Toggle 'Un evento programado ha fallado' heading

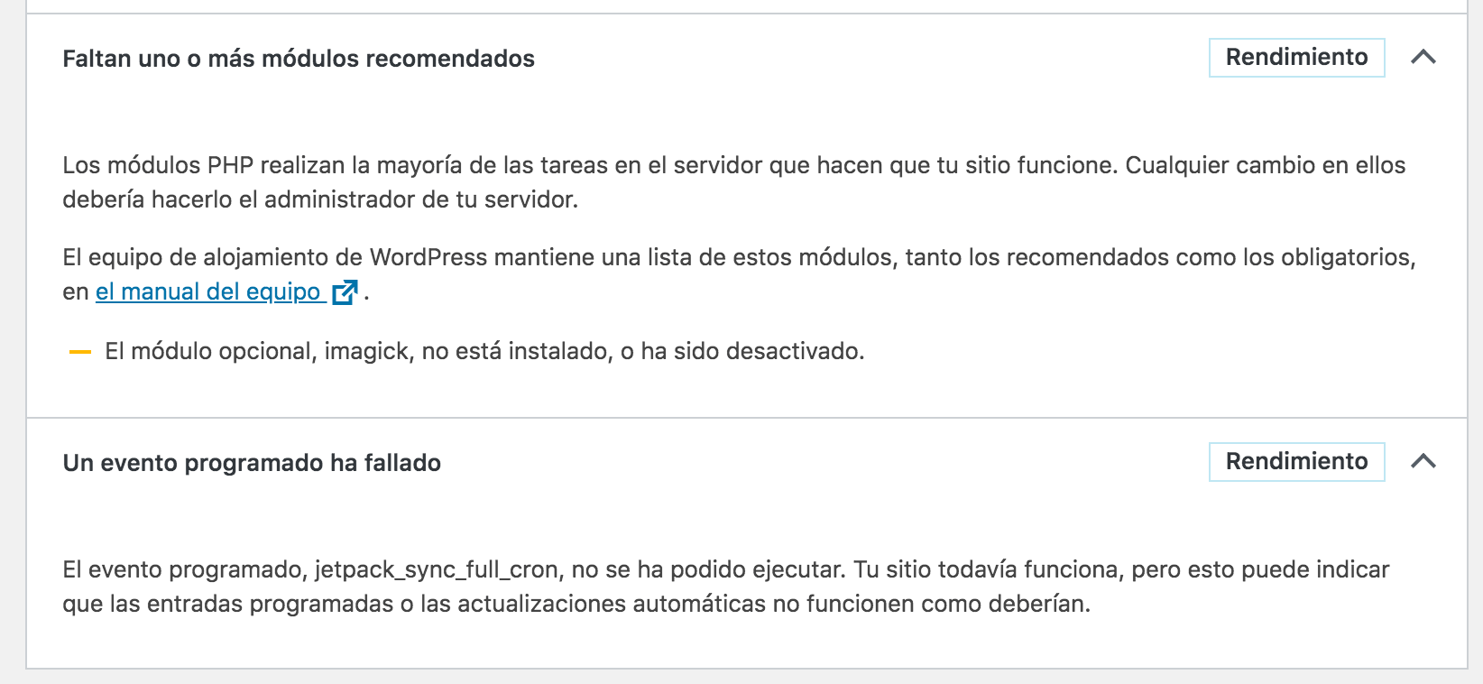click(x=252, y=463)
